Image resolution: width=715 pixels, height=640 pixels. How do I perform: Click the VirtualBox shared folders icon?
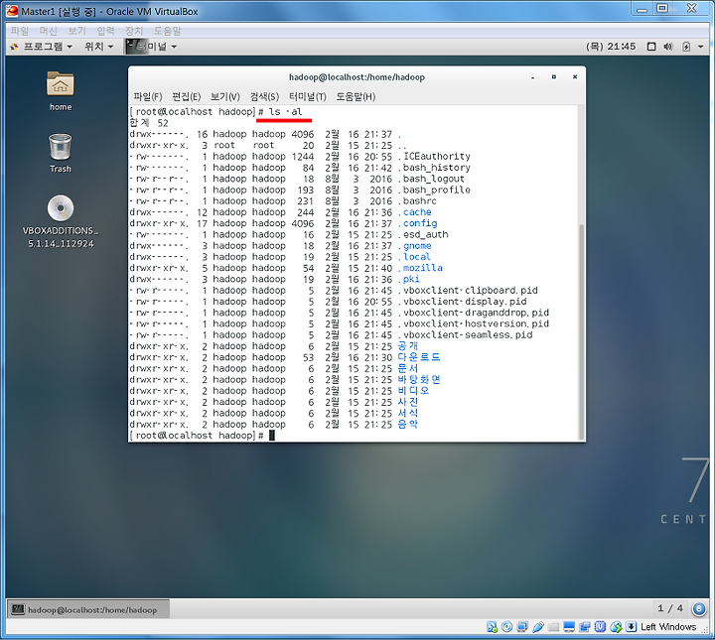pos(553,627)
